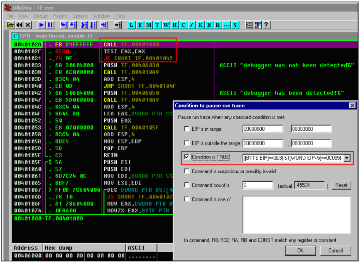Trace over with the fourth step icon
The width and height of the screenshot is (360, 263).
[x=93, y=25]
